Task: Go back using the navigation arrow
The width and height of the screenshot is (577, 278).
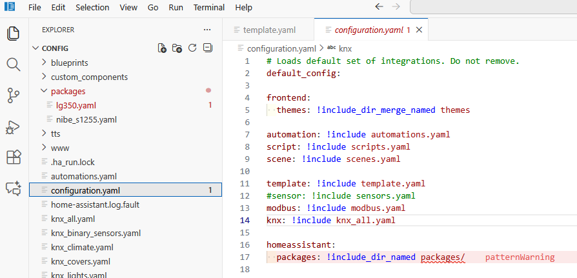Action: tap(380, 6)
